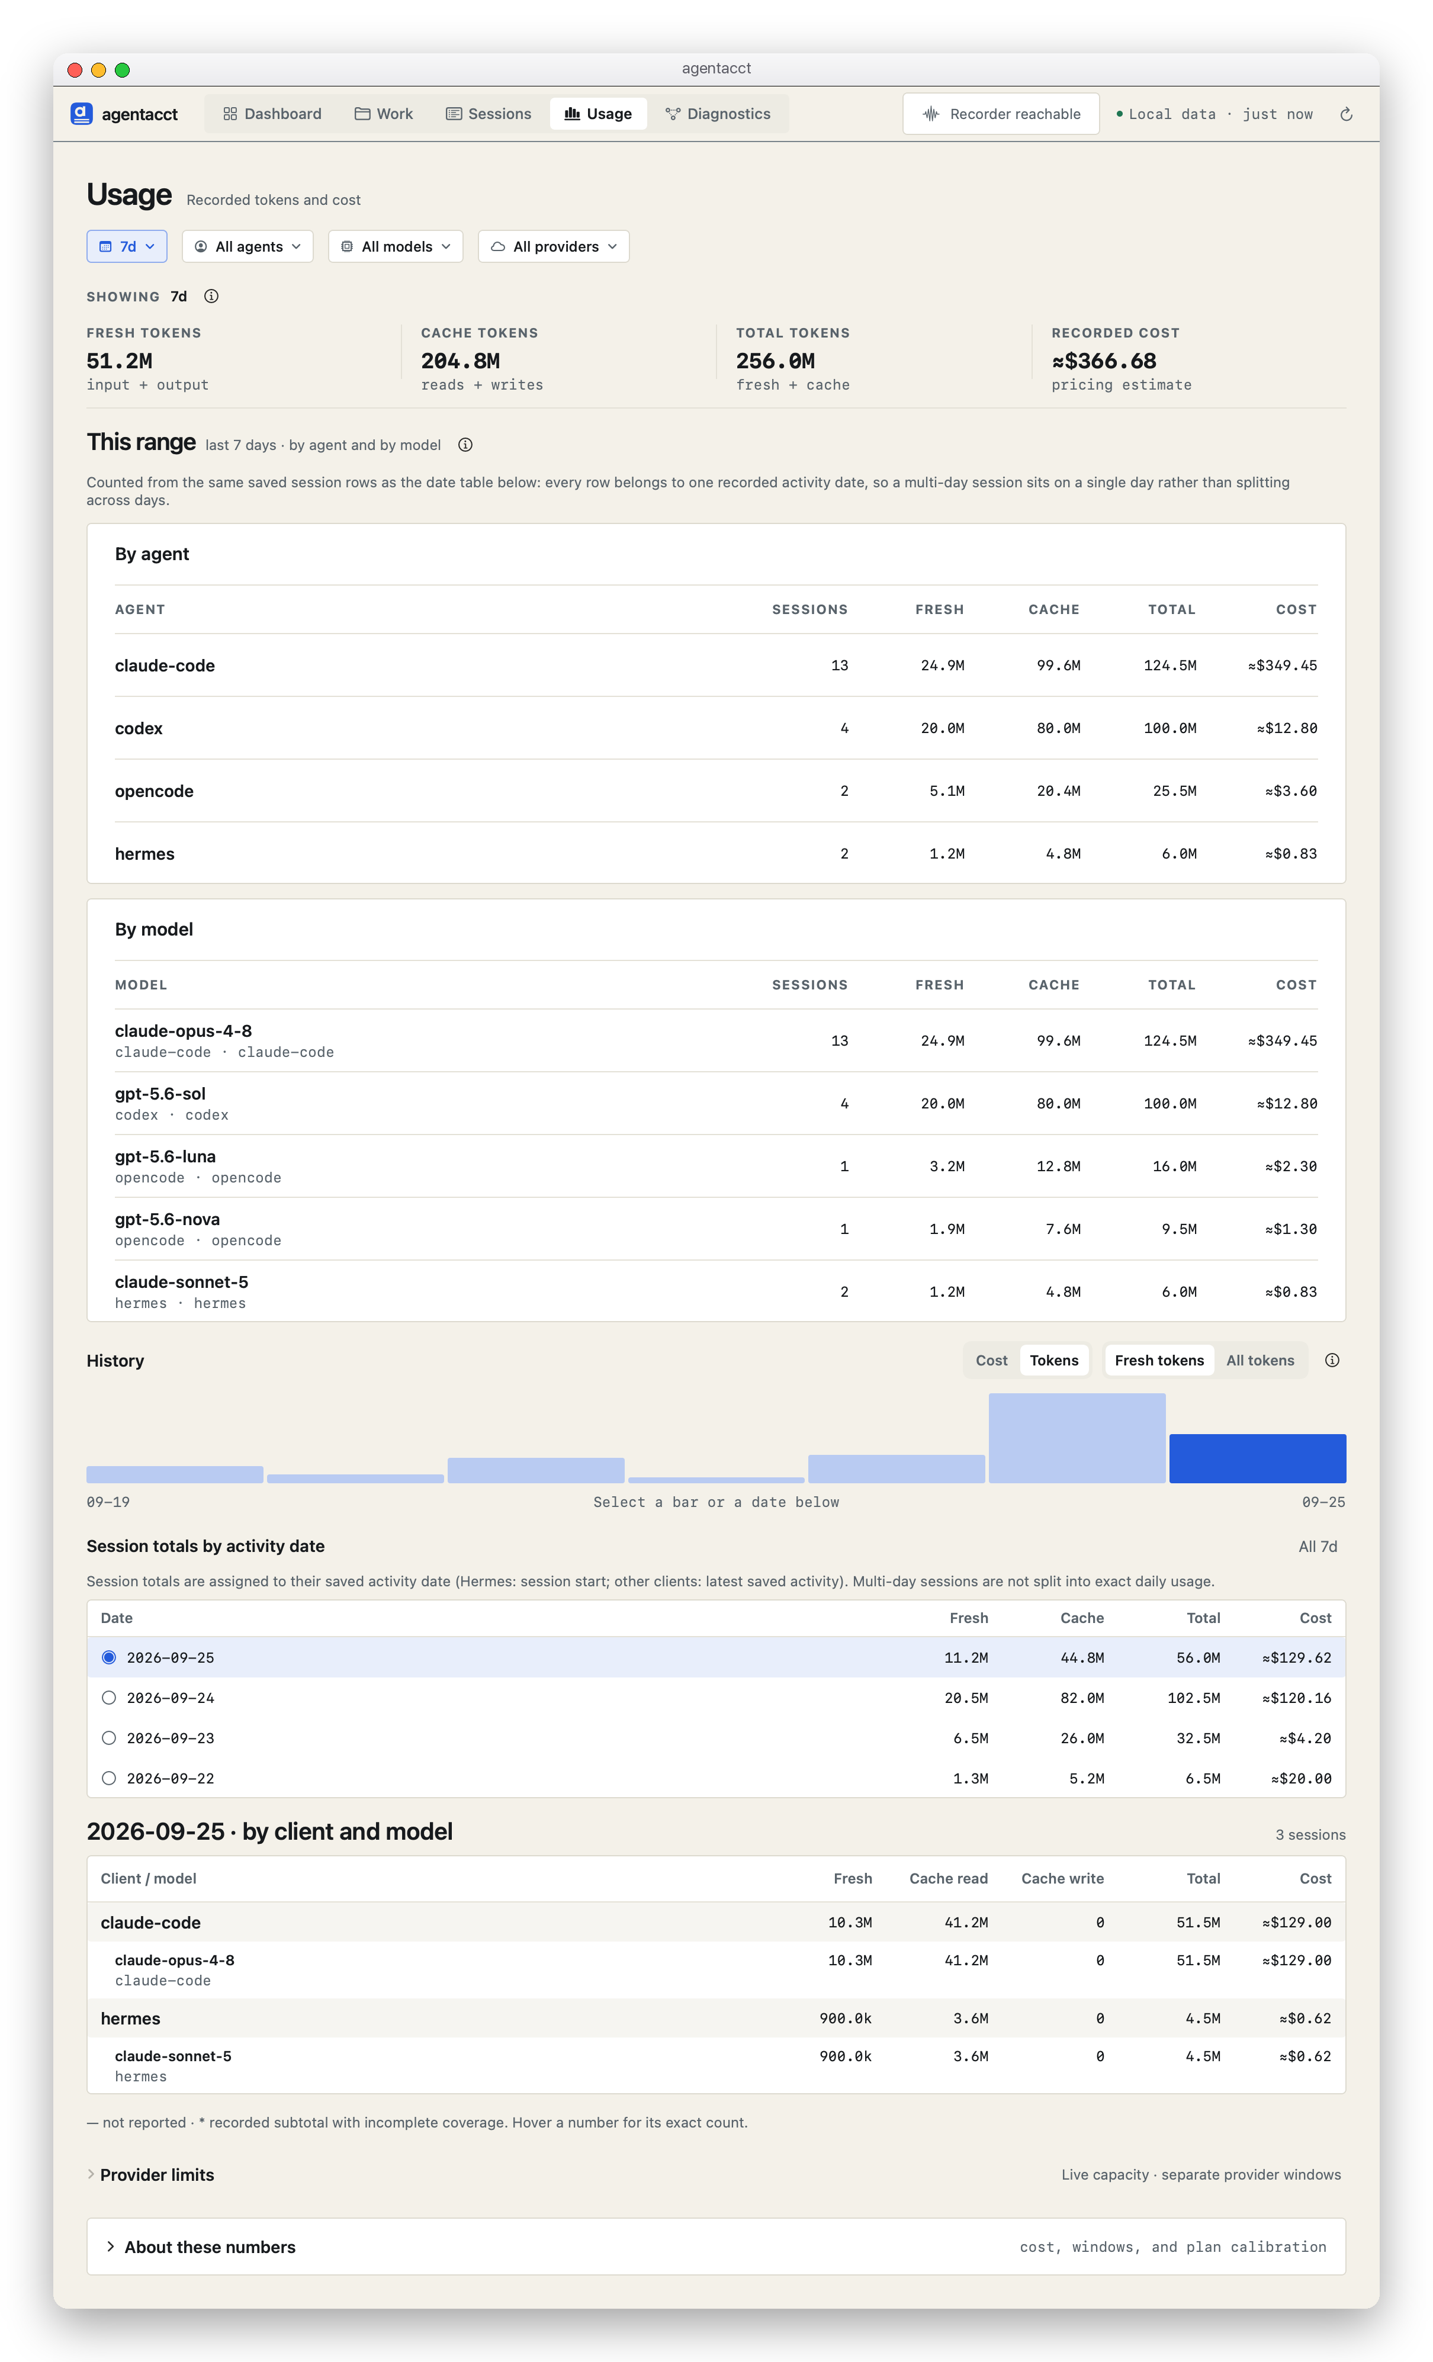Switch history chart to Tokens

coord(1053,1360)
